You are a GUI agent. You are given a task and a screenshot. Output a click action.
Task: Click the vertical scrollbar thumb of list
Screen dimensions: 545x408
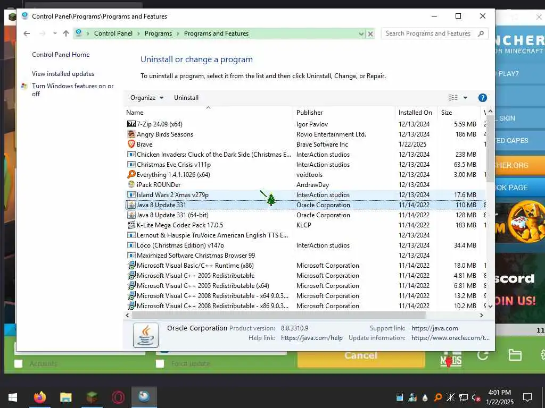pyautogui.click(x=490, y=149)
